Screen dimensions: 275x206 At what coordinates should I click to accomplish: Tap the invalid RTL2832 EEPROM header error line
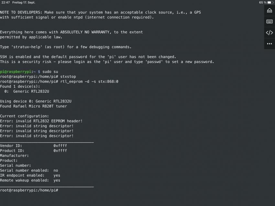click(x=41, y=121)
